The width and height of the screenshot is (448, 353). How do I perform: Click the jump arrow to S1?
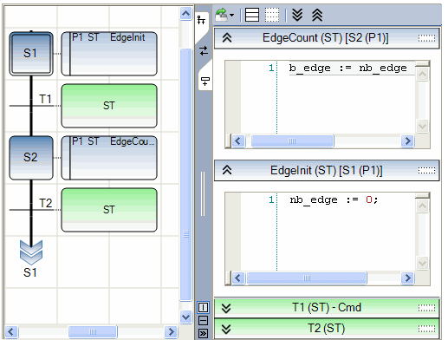click(31, 252)
